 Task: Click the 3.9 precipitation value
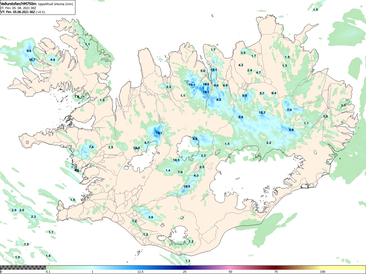click(151, 217)
